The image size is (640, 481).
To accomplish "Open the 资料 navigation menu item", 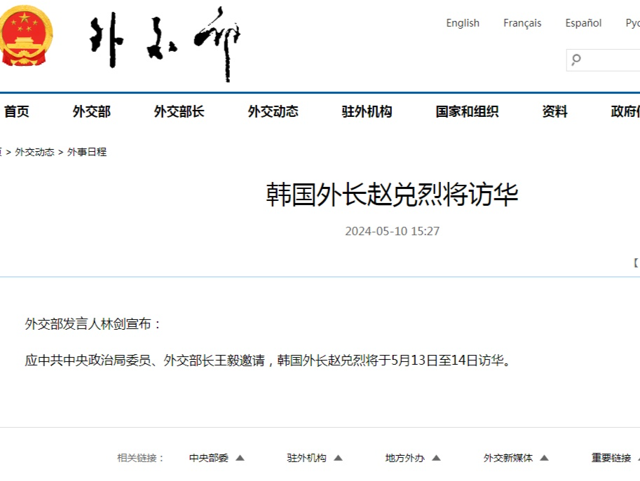I will pos(554,111).
